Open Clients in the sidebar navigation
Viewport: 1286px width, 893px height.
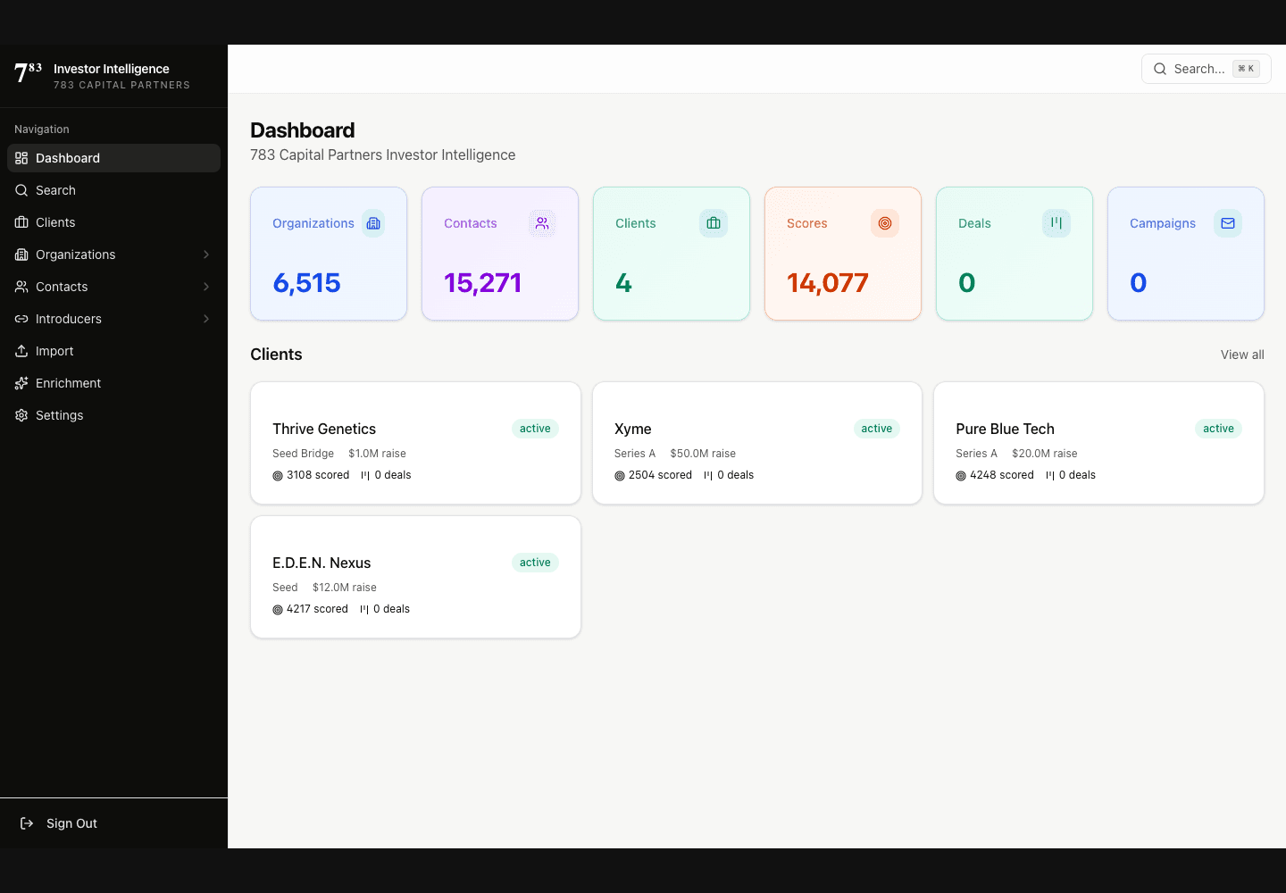[x=113, y=222]
